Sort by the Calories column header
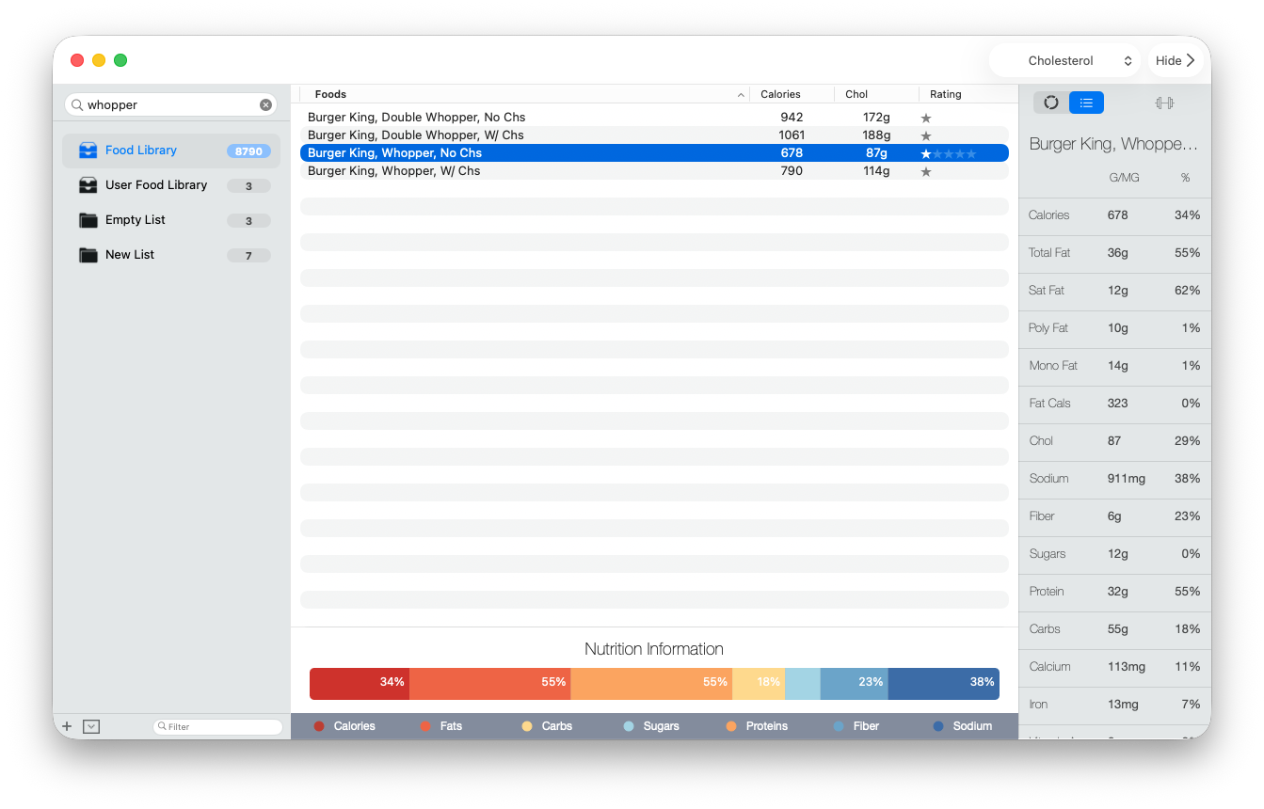This screenshot has width=1264, height=809. (792, 94)
